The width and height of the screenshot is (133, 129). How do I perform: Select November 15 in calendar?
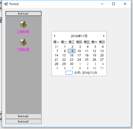(x=64, y=55)
